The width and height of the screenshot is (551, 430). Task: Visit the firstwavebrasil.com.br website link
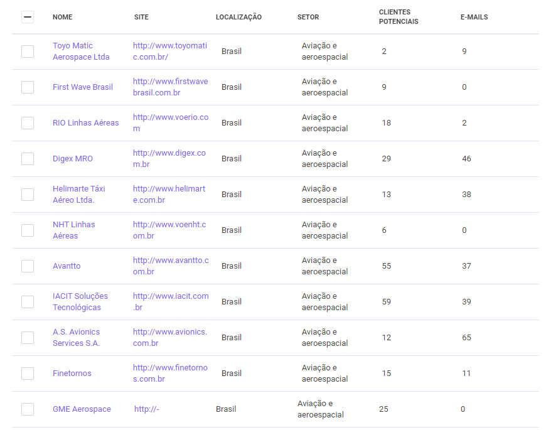coord(171,87)
